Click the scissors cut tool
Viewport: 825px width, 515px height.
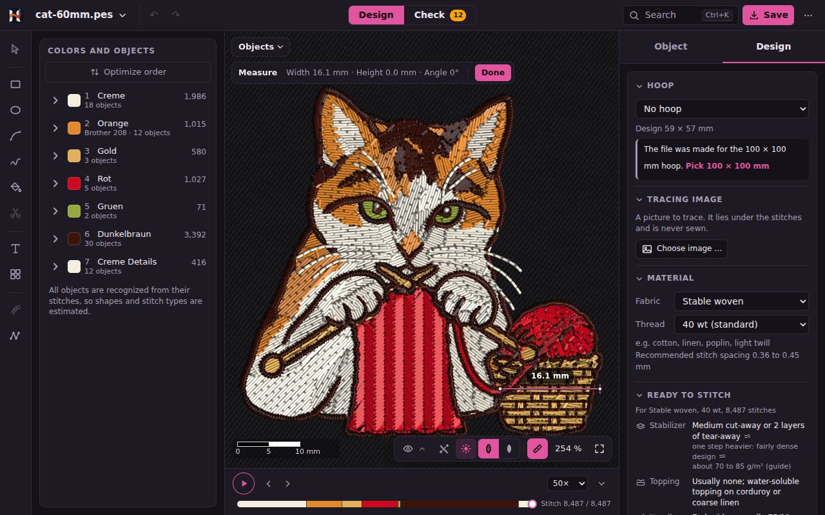pyautogui.click(x=15, y=213)
